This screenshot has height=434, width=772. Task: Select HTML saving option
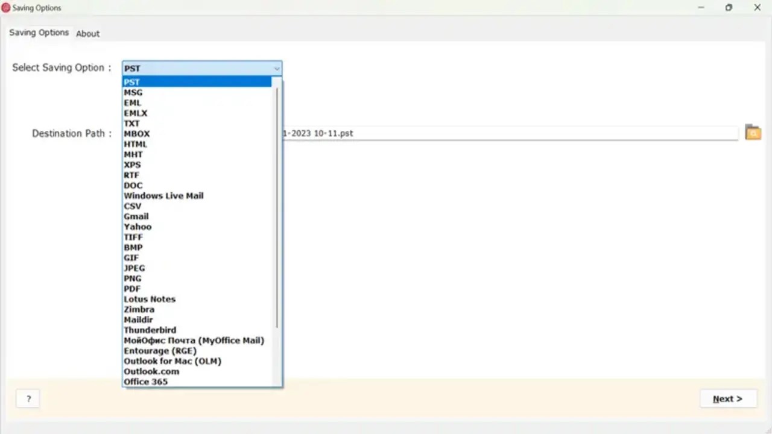coord(197,144)
